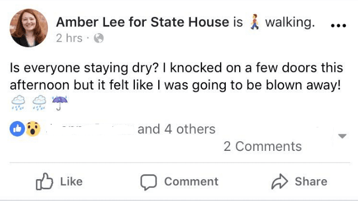This screenshot has width=358, height=201.
Task: Click the Comment button
Action: pos(179,182)
